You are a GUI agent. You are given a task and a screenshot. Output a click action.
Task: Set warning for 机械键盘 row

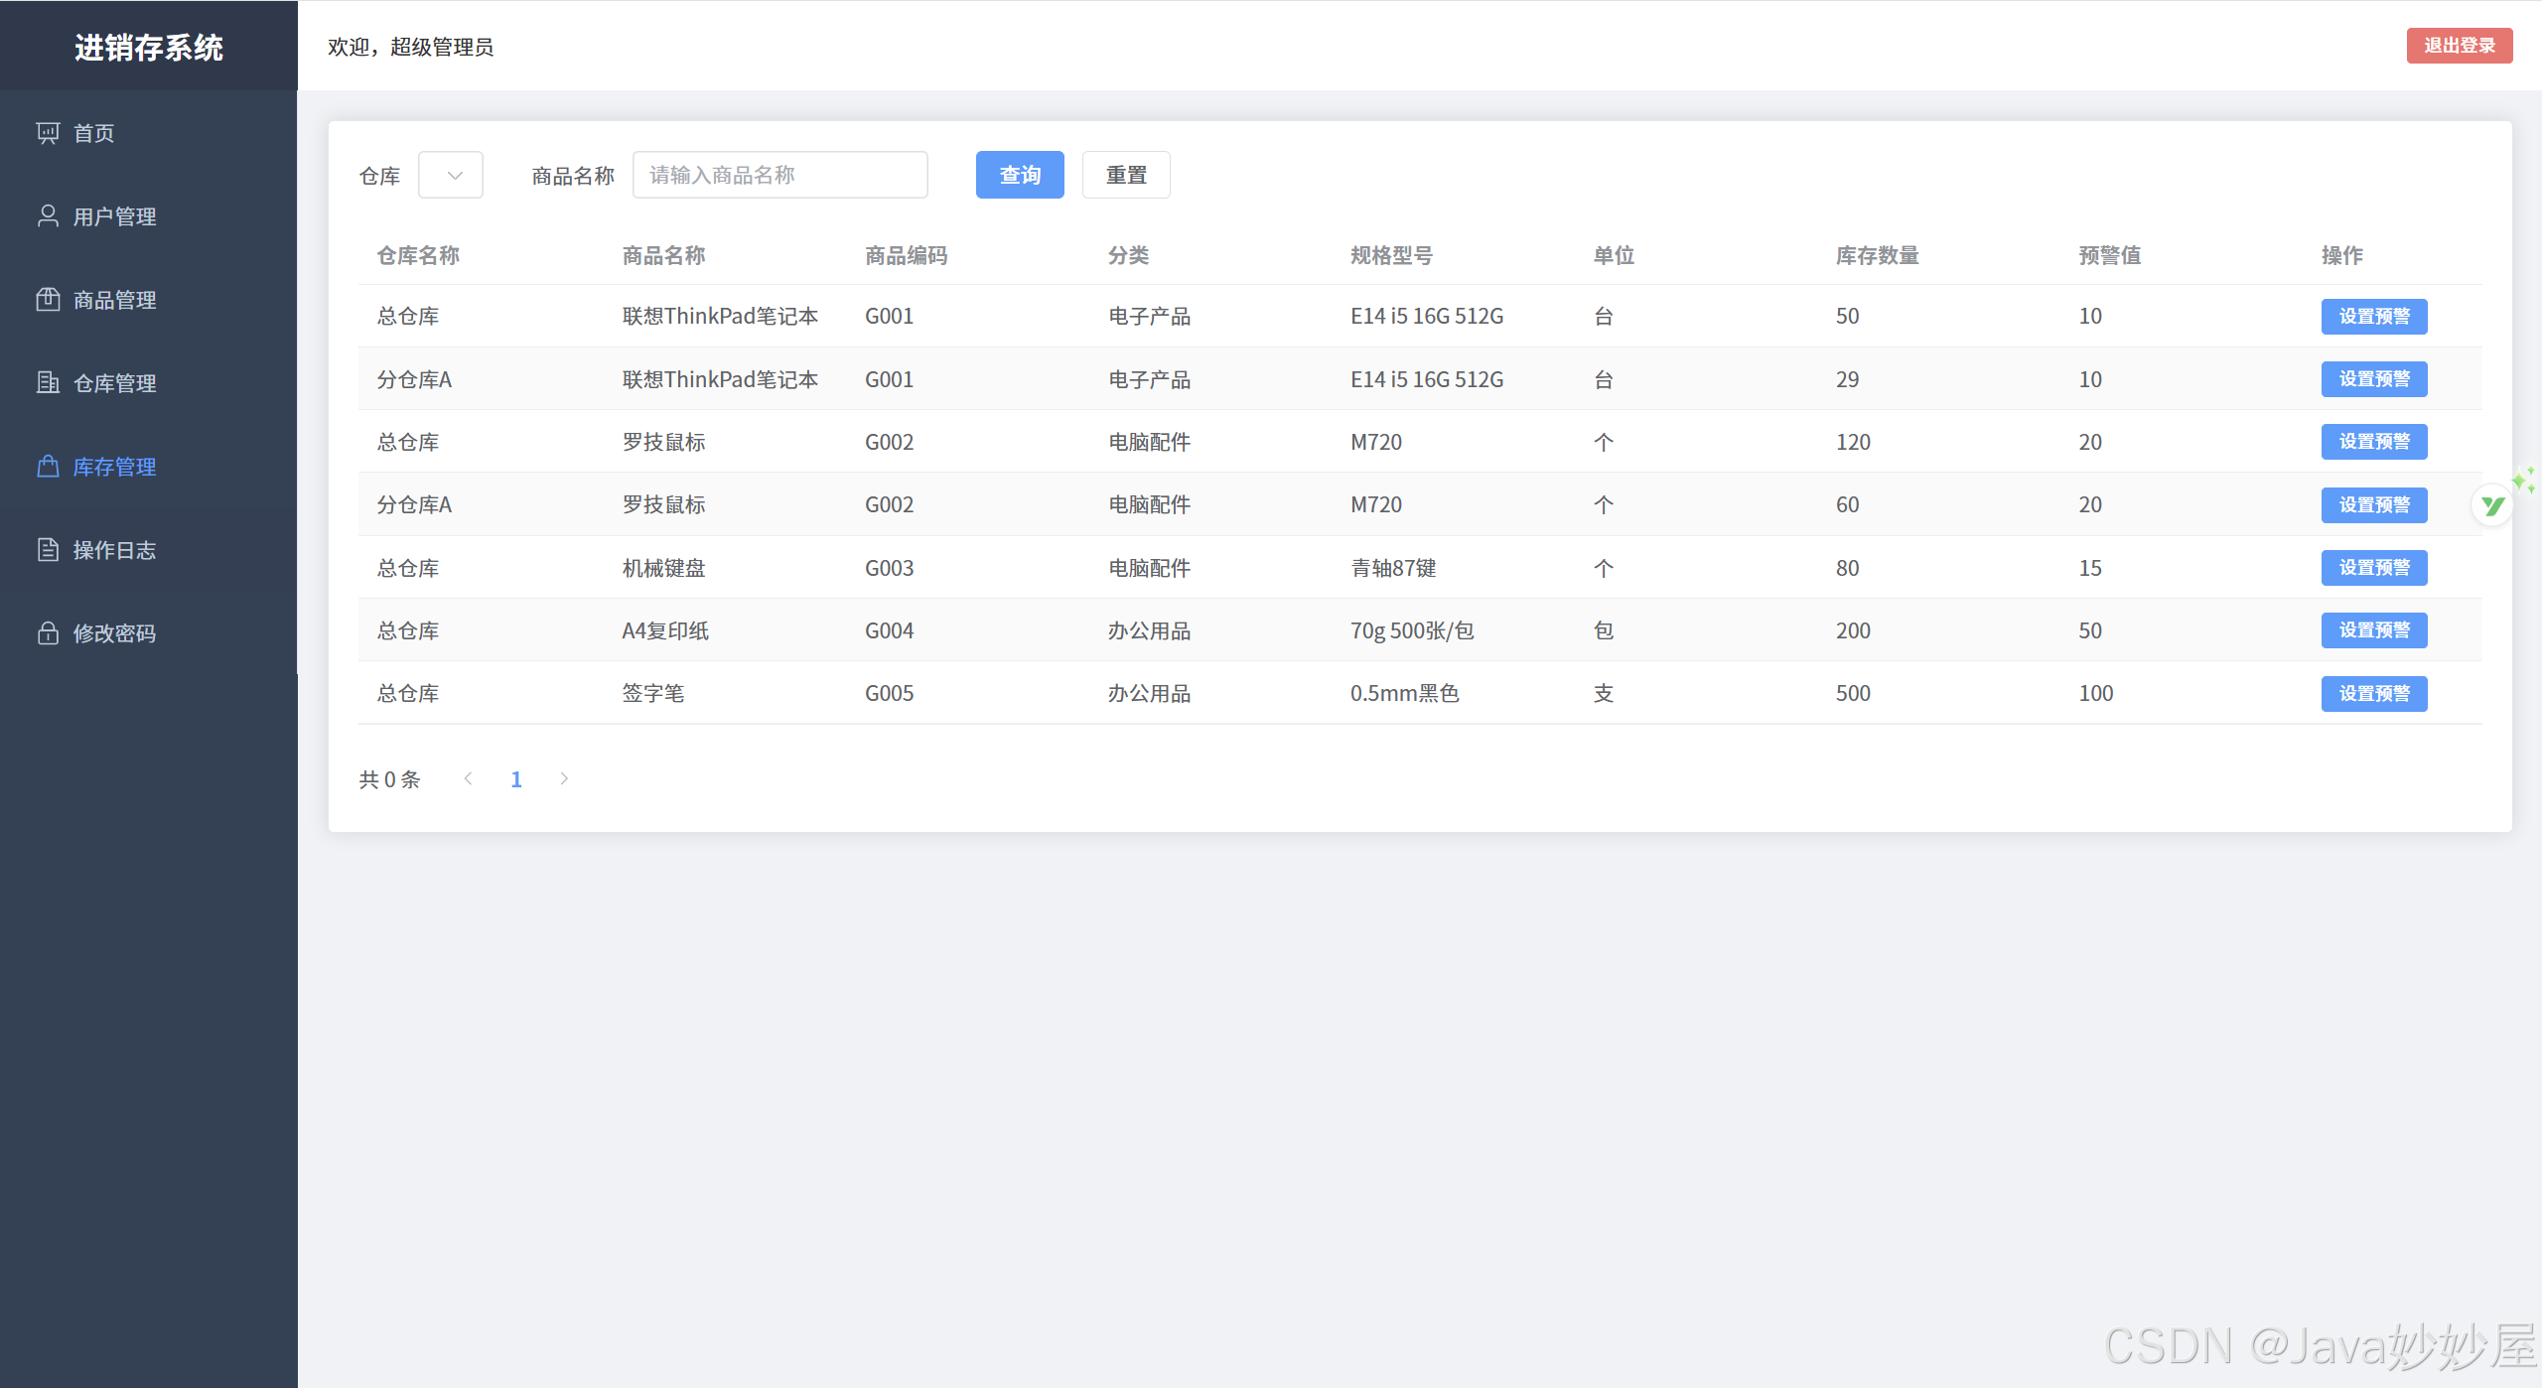point(2374,568)
